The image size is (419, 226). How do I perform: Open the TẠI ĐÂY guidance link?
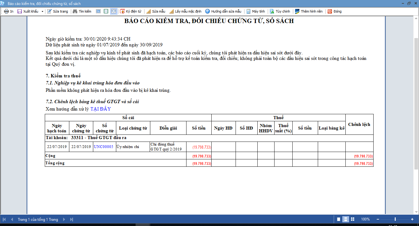click(x=101, y=109)
